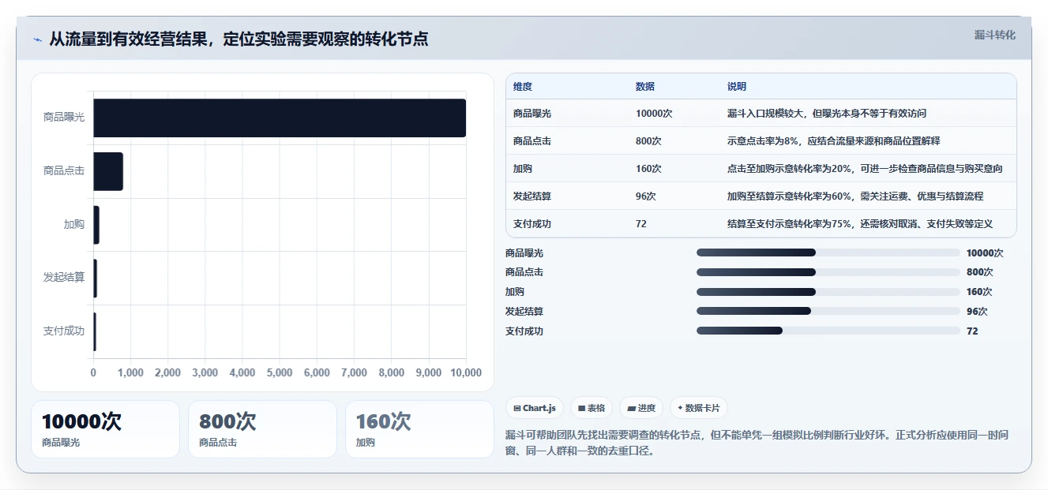Click 加购 cell in the table
The height and width of the screenshot is (490, 1048).
click(x=523, y=169)
